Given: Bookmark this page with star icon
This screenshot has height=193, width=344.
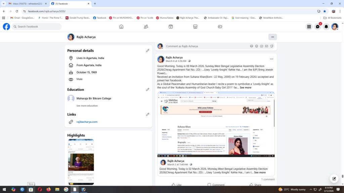Looking at the screenshot, I should pos(325,11).
